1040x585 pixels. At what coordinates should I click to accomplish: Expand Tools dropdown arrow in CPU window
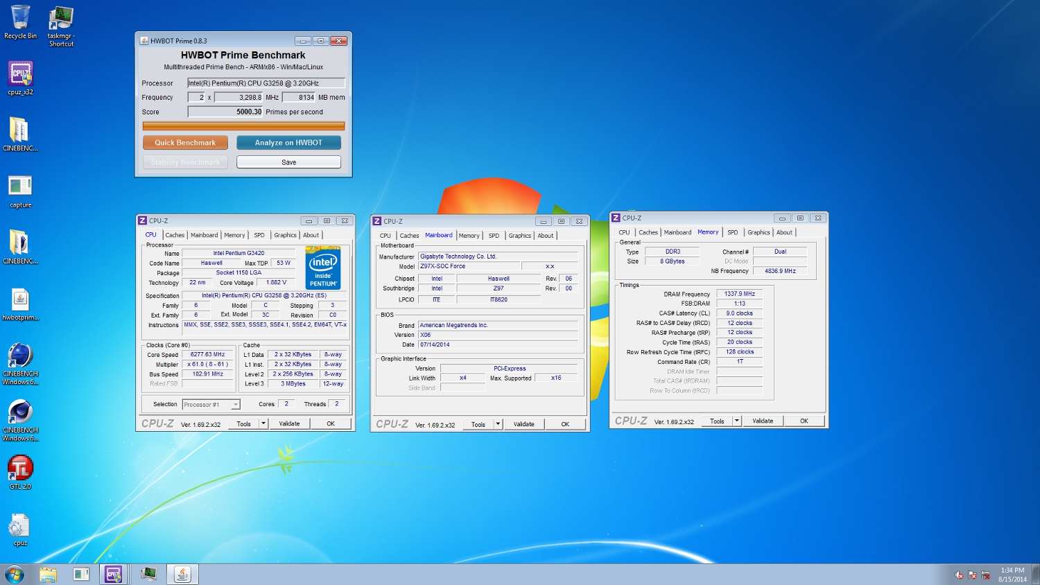point(263,424)
